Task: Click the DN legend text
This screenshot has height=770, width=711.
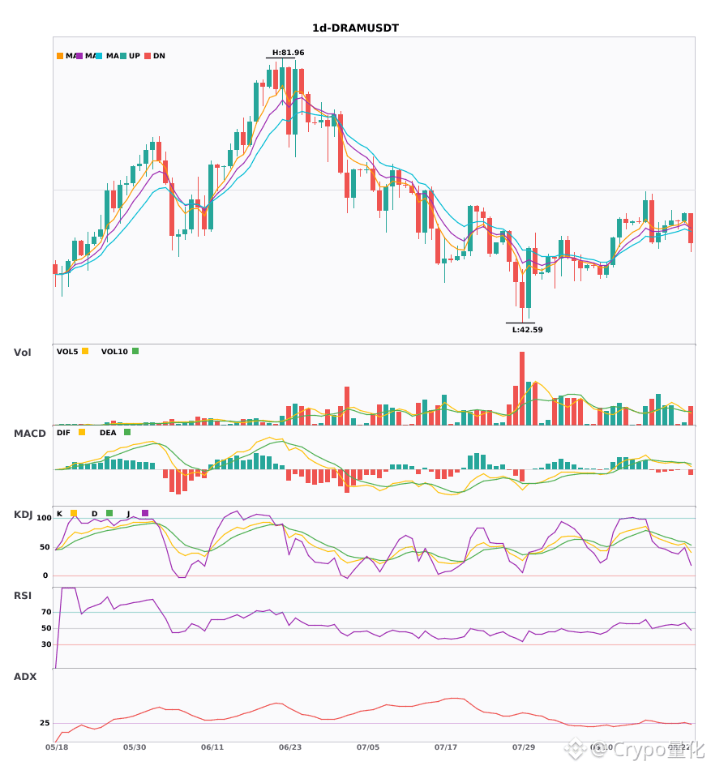Action: [159, 56]
